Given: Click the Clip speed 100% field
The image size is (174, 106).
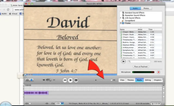Looking at the screenshot, I should click(58, 104).
